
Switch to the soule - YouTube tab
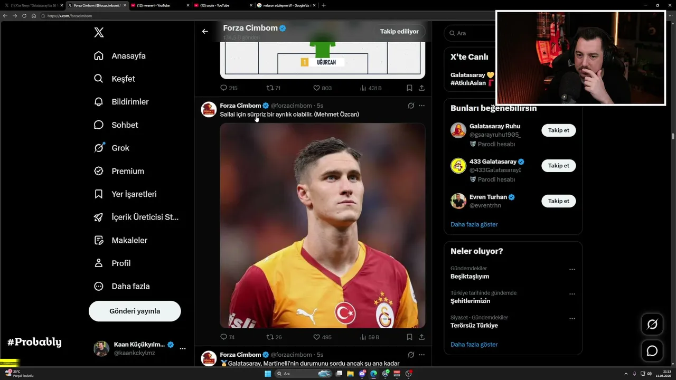tap(223, 5)
